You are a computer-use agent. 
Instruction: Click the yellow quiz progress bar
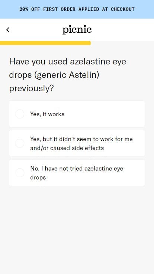(45, 43)
